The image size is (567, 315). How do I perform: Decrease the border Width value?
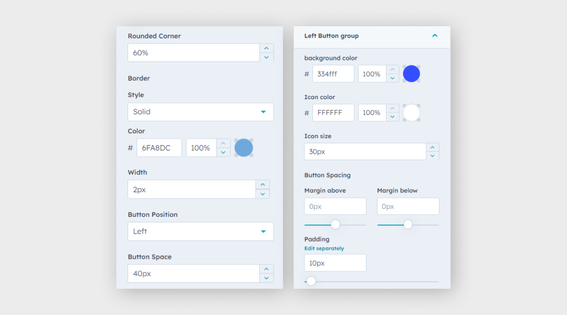(262, 194)
